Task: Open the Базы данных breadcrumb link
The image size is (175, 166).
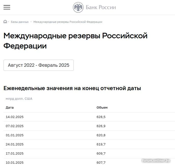Action: click(20, 22)
